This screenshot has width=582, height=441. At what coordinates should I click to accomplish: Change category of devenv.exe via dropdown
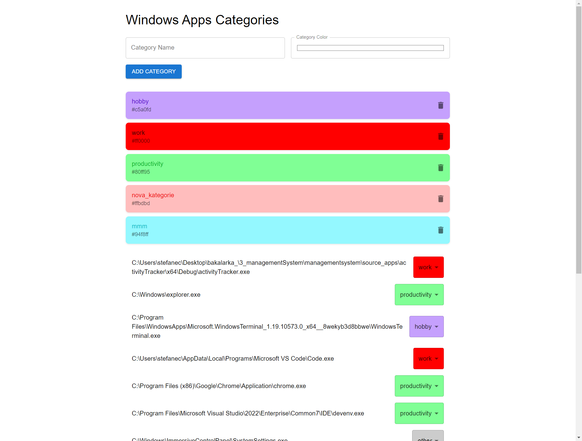click(419, 413)
